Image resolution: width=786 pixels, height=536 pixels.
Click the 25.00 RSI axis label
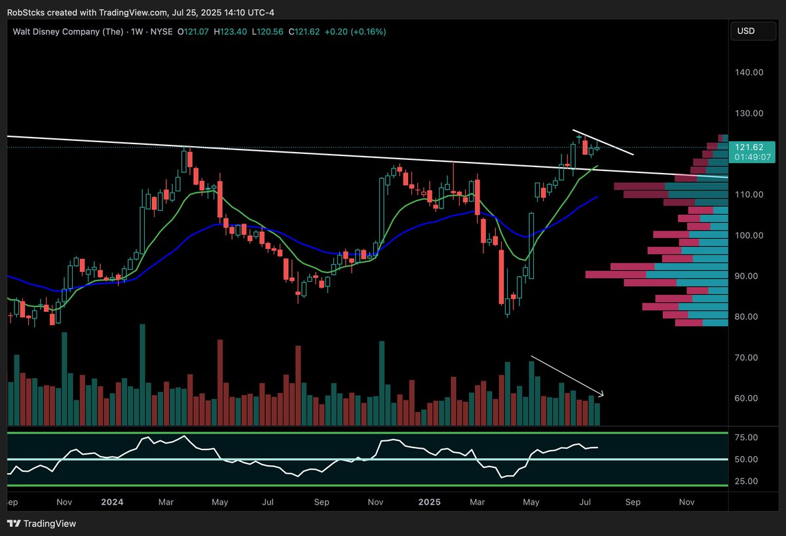tap(748, 481)
